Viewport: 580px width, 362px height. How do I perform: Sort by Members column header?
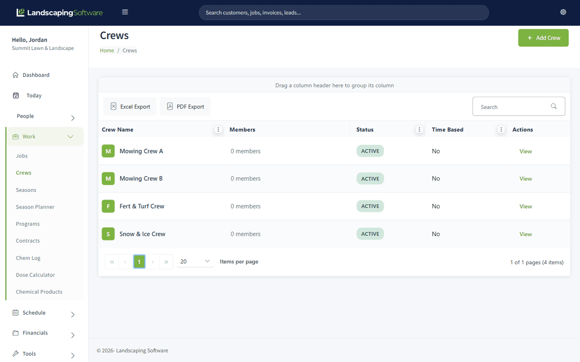pyautogui.click(x=242, y=130)
